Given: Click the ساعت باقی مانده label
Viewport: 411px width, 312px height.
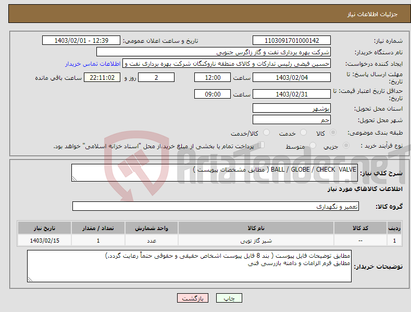Looking at the screenshot, I should point(58,78).
